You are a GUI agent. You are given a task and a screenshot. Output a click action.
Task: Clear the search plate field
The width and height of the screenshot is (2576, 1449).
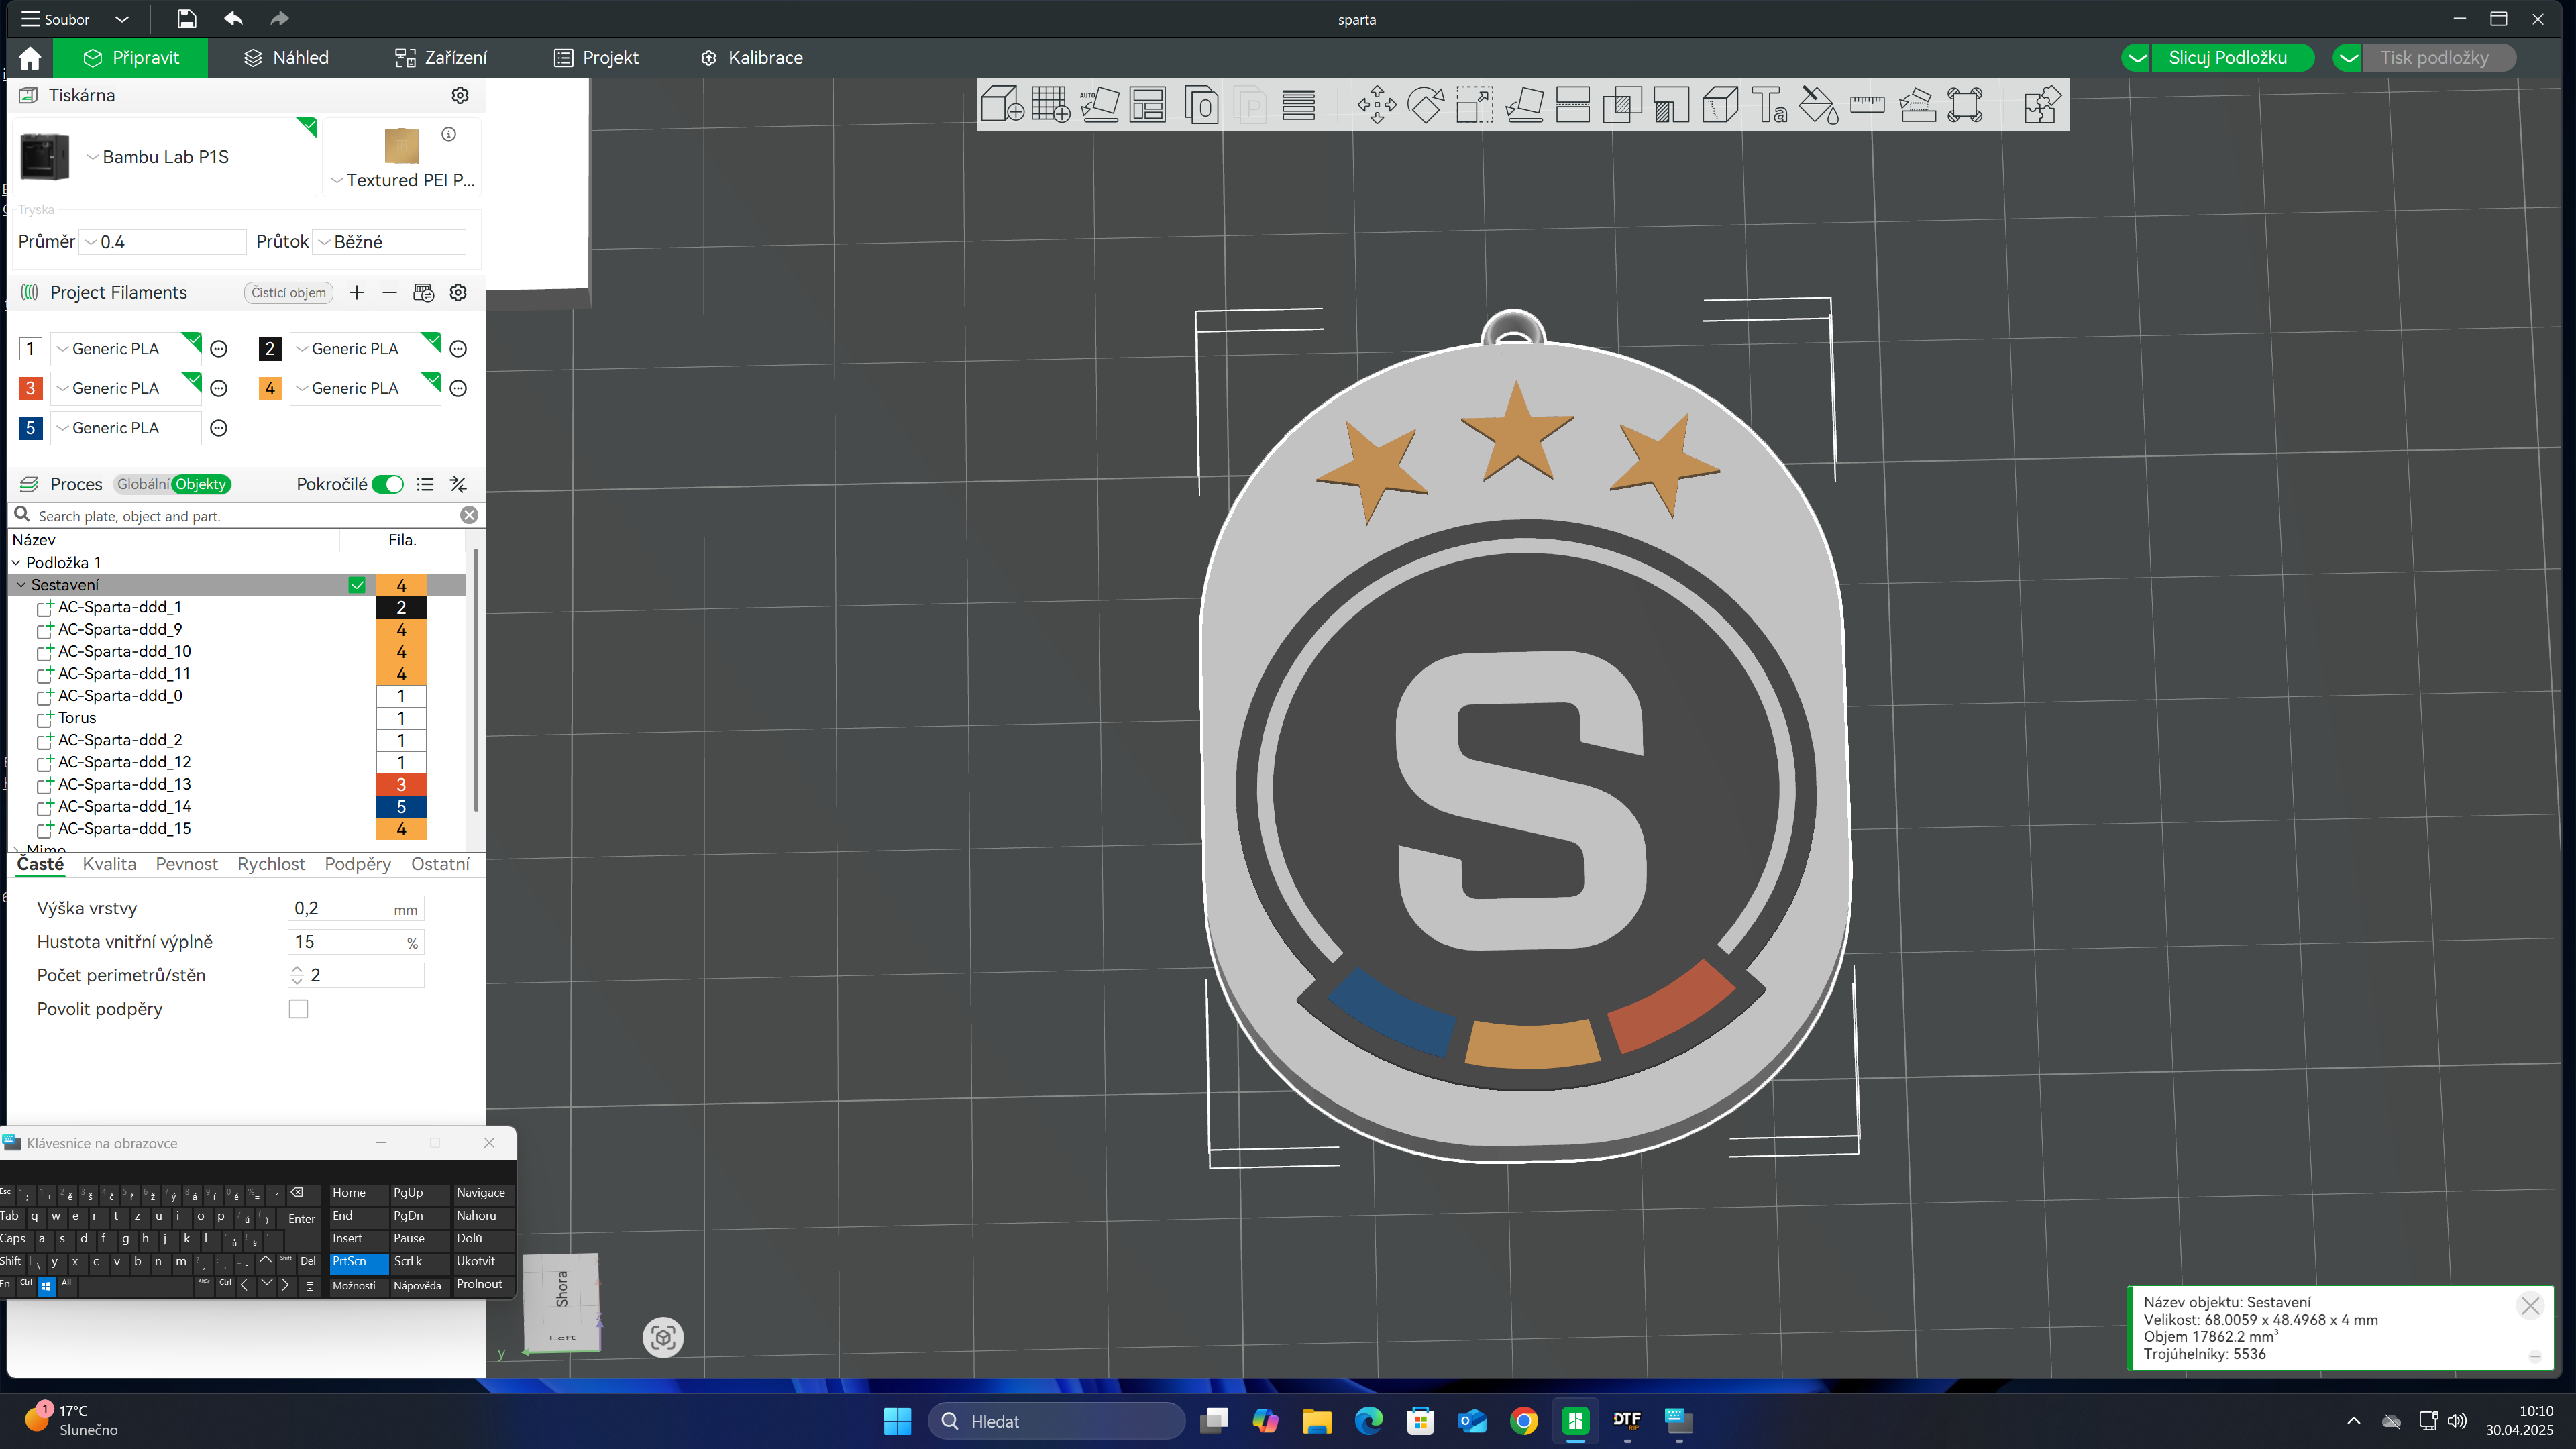point(469,515)
